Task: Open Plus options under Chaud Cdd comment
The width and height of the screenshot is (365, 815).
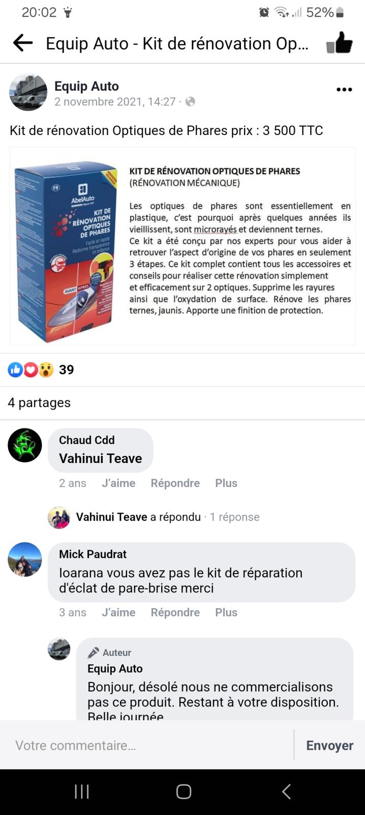Action: coord(226,483)
